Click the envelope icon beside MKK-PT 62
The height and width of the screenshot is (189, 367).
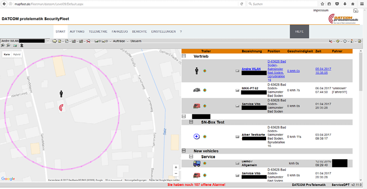pyautogui.click(x=237, y=90)
